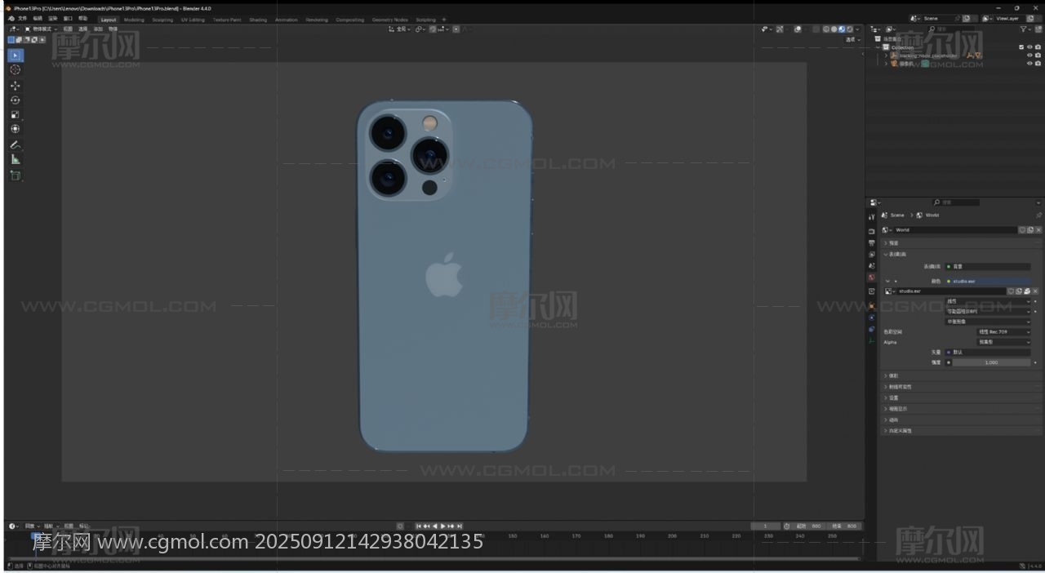The image size is (1045, 573).
Task: Click the Blender logo menu icon
Action: [x=11, y=18]
